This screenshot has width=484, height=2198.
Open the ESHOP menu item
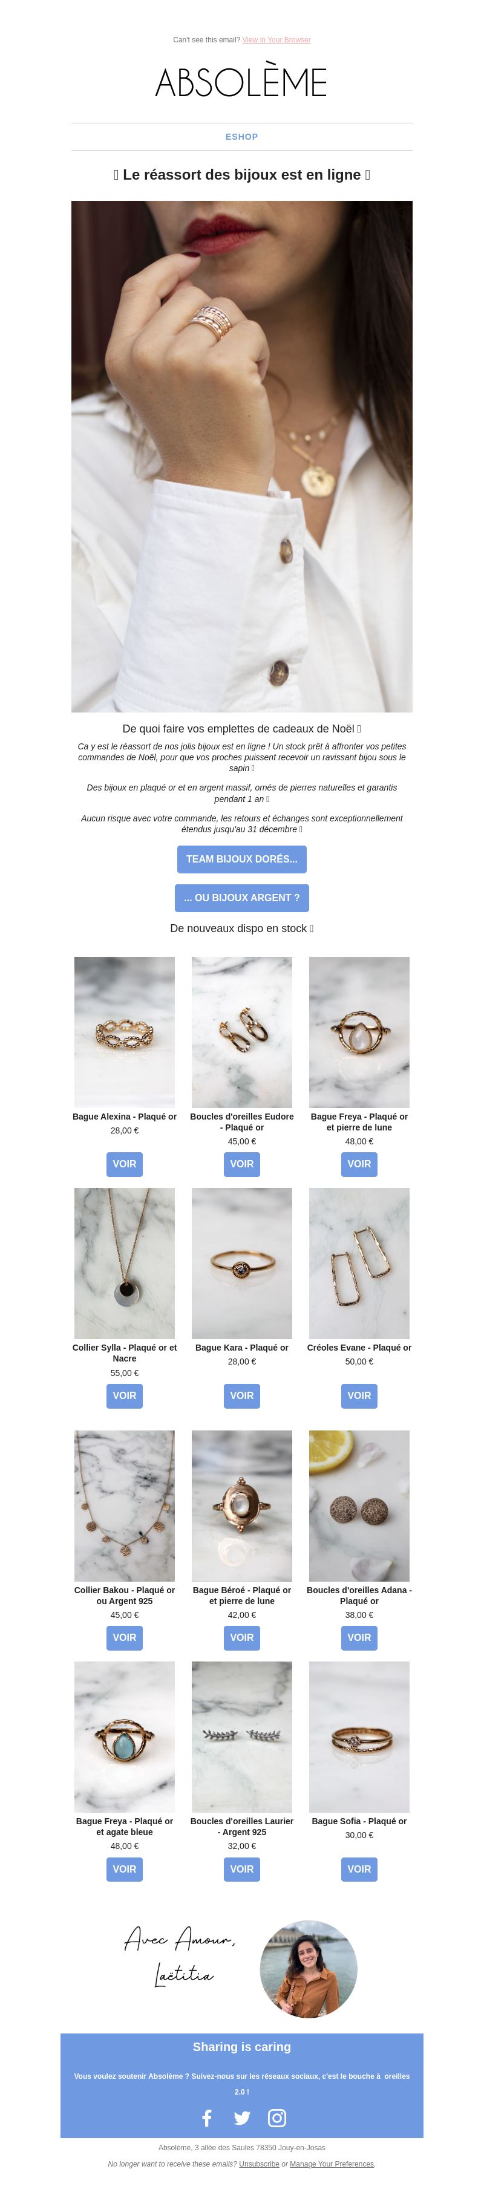241,137
